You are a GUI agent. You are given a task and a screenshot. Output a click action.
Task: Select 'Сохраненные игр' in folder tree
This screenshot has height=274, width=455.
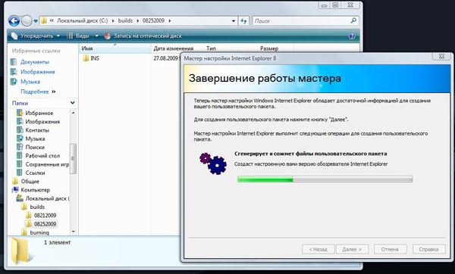tap(47, 164)
